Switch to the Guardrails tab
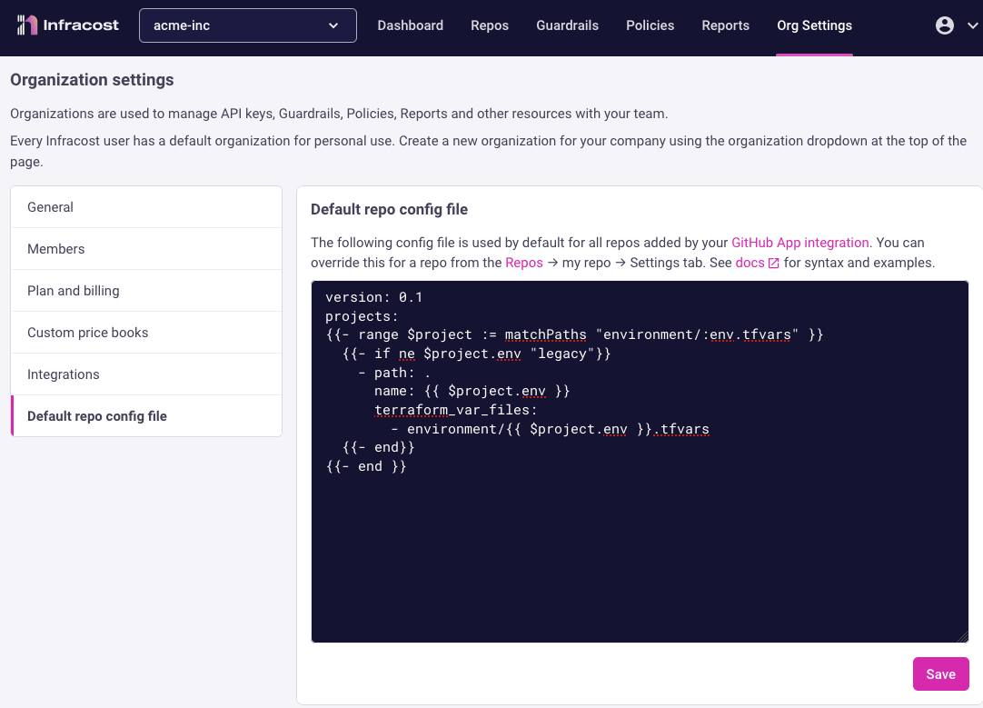983x708 pixels. tap(567, 25)
